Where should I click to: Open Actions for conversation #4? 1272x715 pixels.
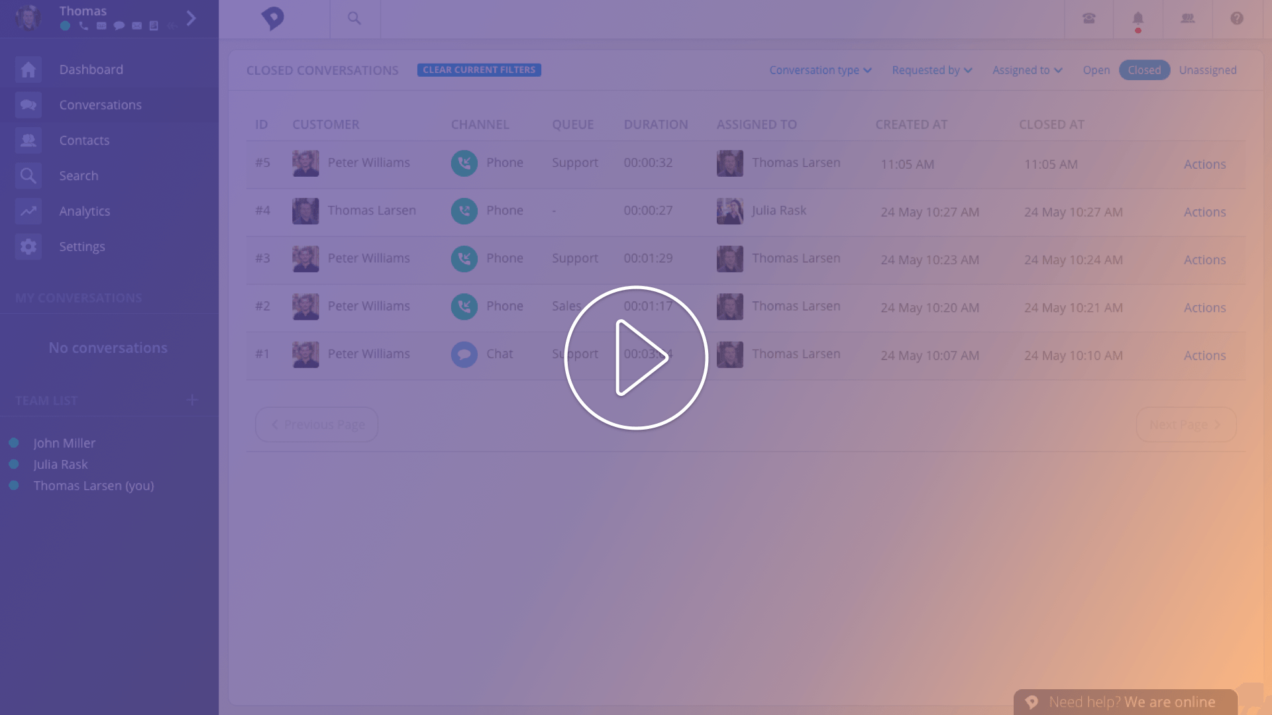[1204, 212]
